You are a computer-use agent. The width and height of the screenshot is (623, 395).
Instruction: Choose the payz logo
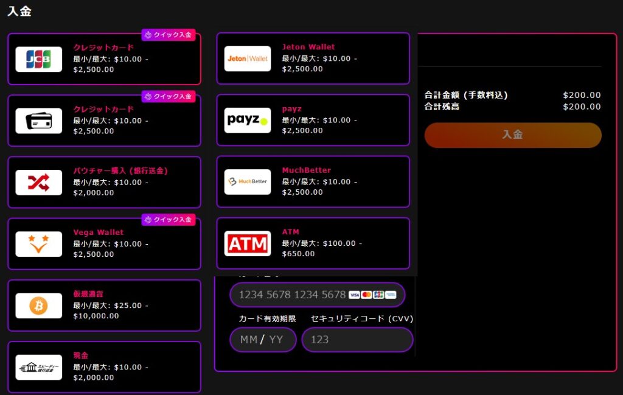click(248, 121)
